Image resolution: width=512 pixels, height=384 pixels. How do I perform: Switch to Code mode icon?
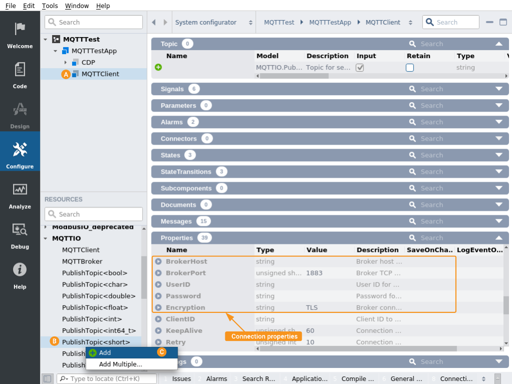tap(20, 69)
